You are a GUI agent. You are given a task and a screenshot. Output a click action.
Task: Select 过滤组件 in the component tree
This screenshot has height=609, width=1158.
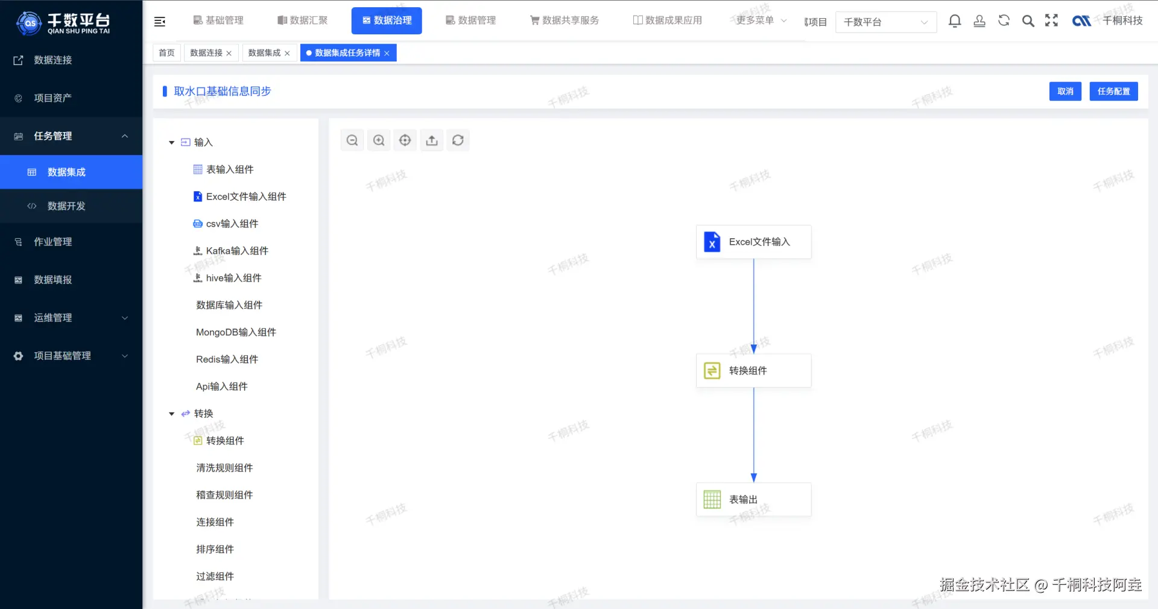(x=215, y=576)
